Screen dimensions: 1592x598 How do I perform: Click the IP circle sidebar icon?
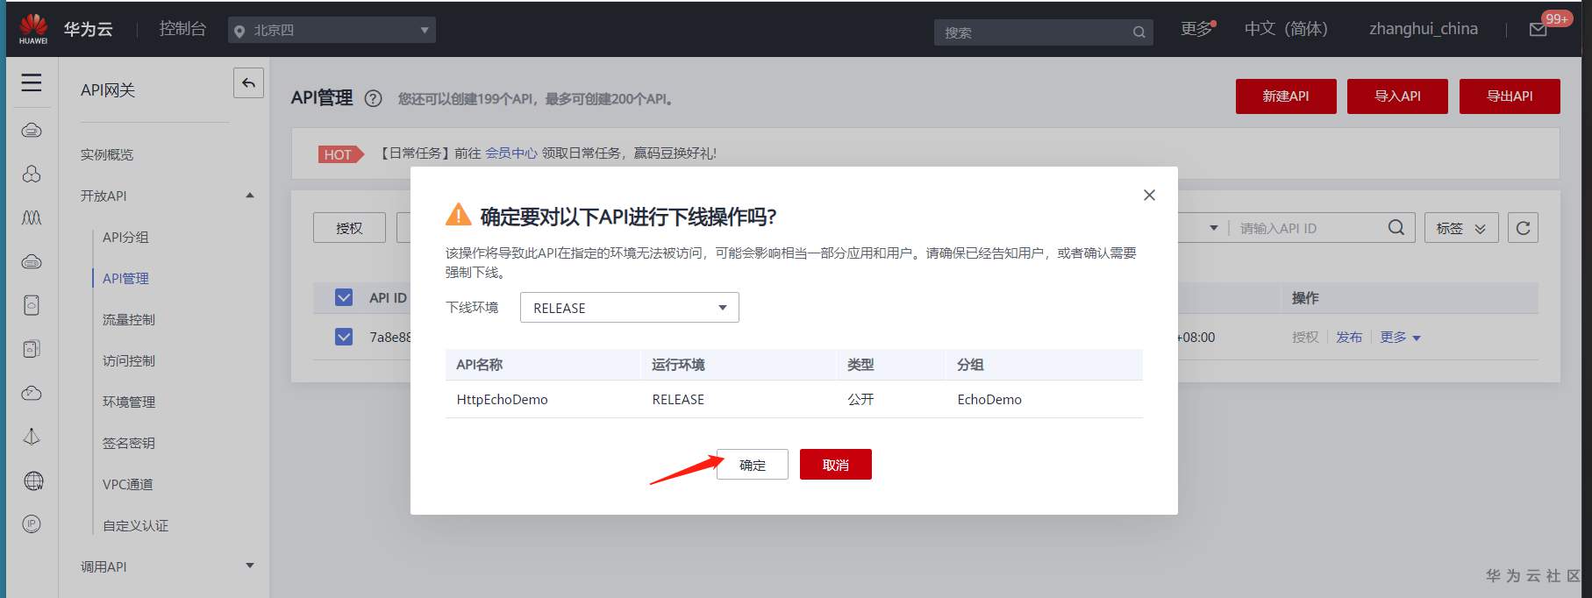(x=32, y=524)
